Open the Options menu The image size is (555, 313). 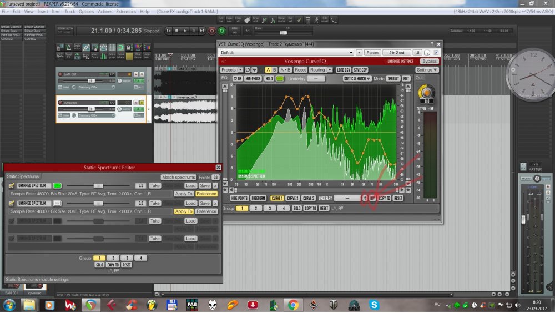[87, 11]
